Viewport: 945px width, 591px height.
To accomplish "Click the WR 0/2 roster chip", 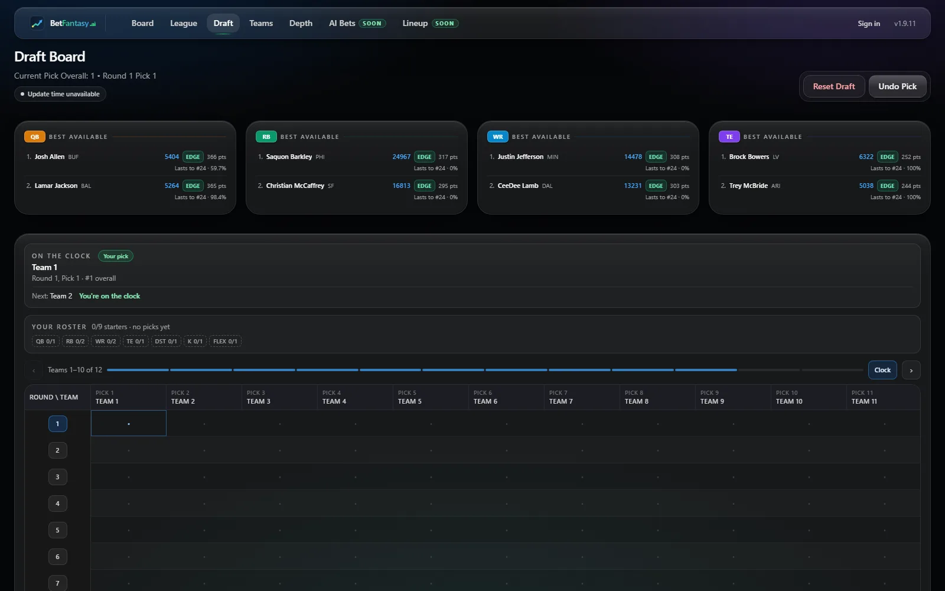I will point(106,342).
